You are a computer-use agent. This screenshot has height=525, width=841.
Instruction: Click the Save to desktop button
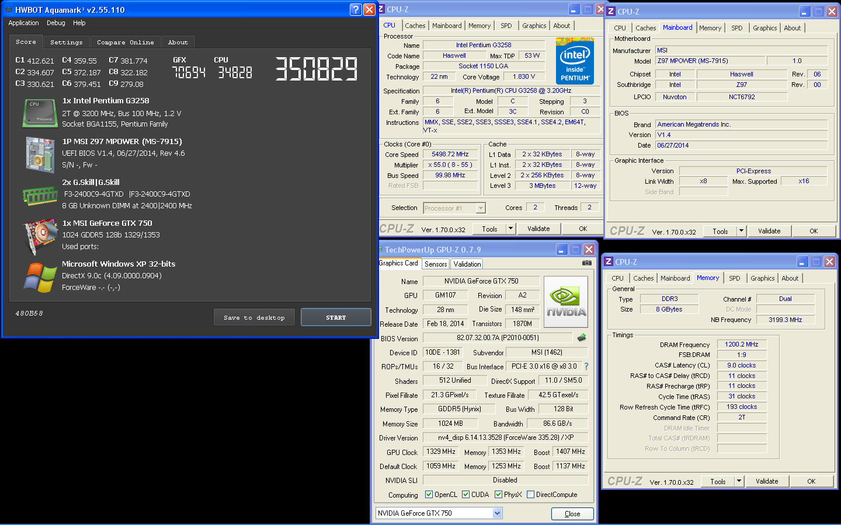pyautogui.click(x=254, y=317)
